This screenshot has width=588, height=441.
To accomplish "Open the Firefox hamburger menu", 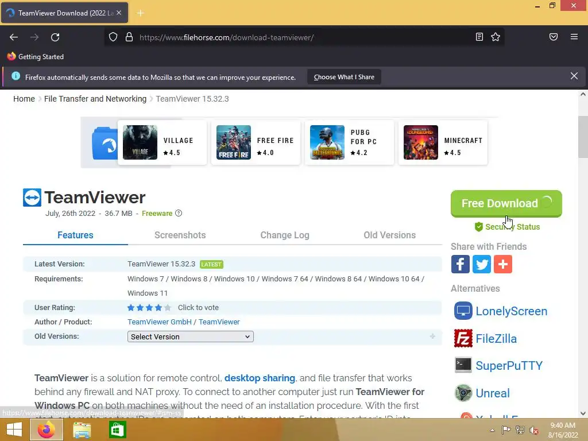I will (574, 37).
